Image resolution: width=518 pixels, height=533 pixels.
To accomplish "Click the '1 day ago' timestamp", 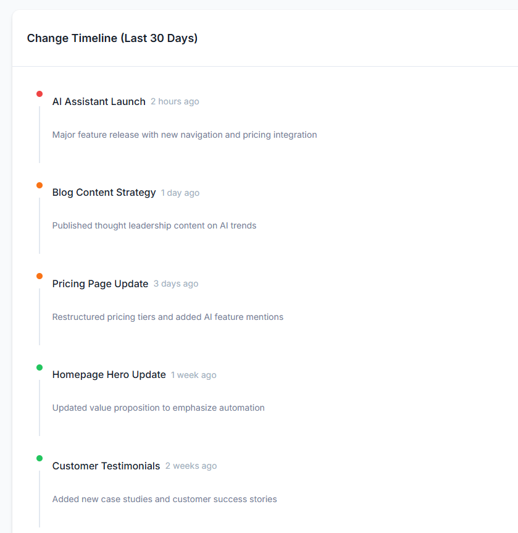I will (180, 193).
